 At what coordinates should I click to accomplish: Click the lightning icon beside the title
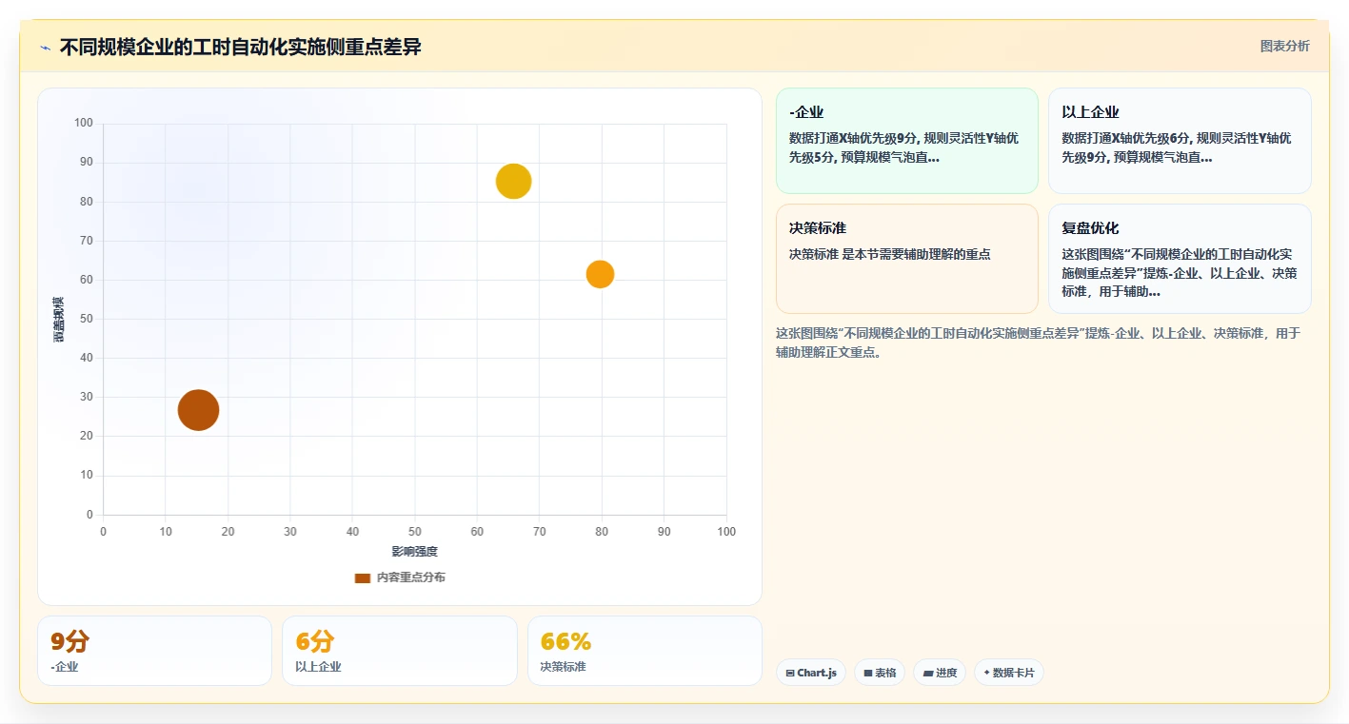[46, 48]
